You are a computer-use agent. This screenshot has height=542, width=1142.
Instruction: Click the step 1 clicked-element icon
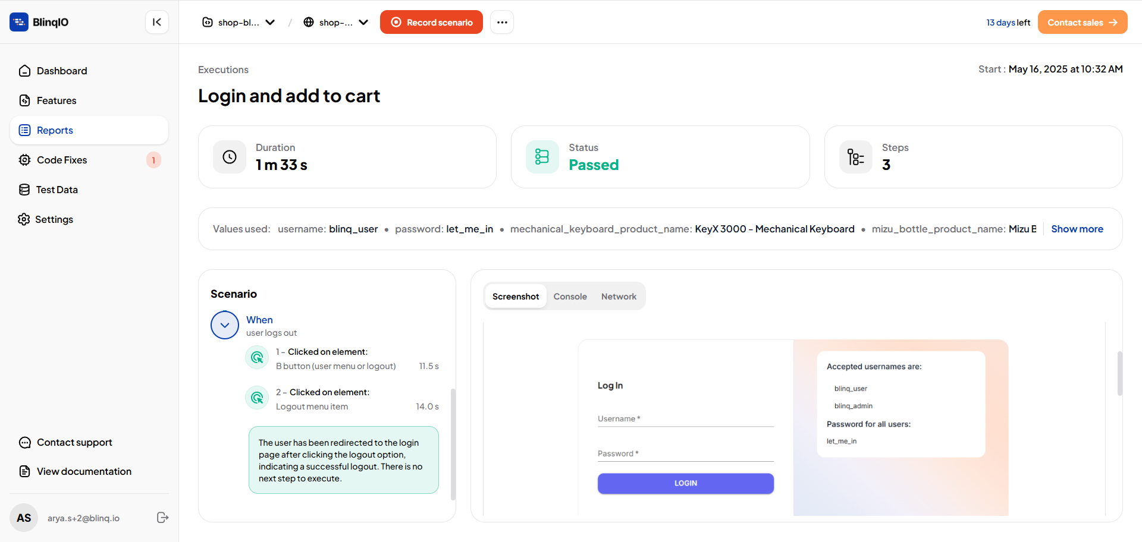click(x=257, y=357)
